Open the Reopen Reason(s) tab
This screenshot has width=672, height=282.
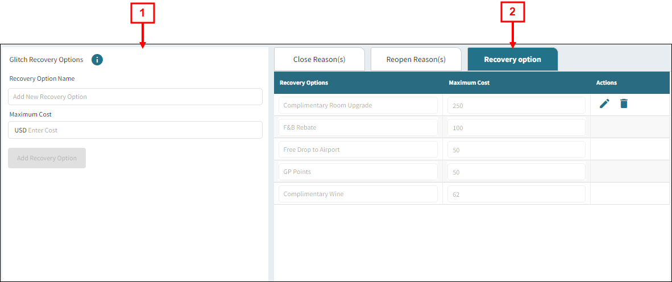[x=416, y=59]
